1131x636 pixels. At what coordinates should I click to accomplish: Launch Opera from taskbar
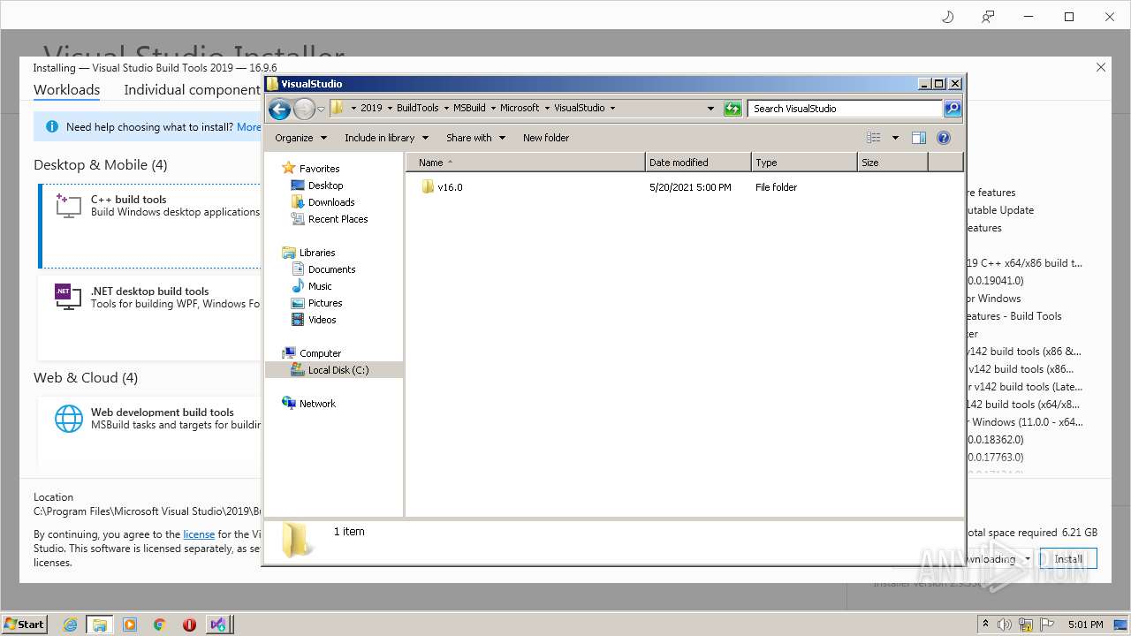[189, 625]
